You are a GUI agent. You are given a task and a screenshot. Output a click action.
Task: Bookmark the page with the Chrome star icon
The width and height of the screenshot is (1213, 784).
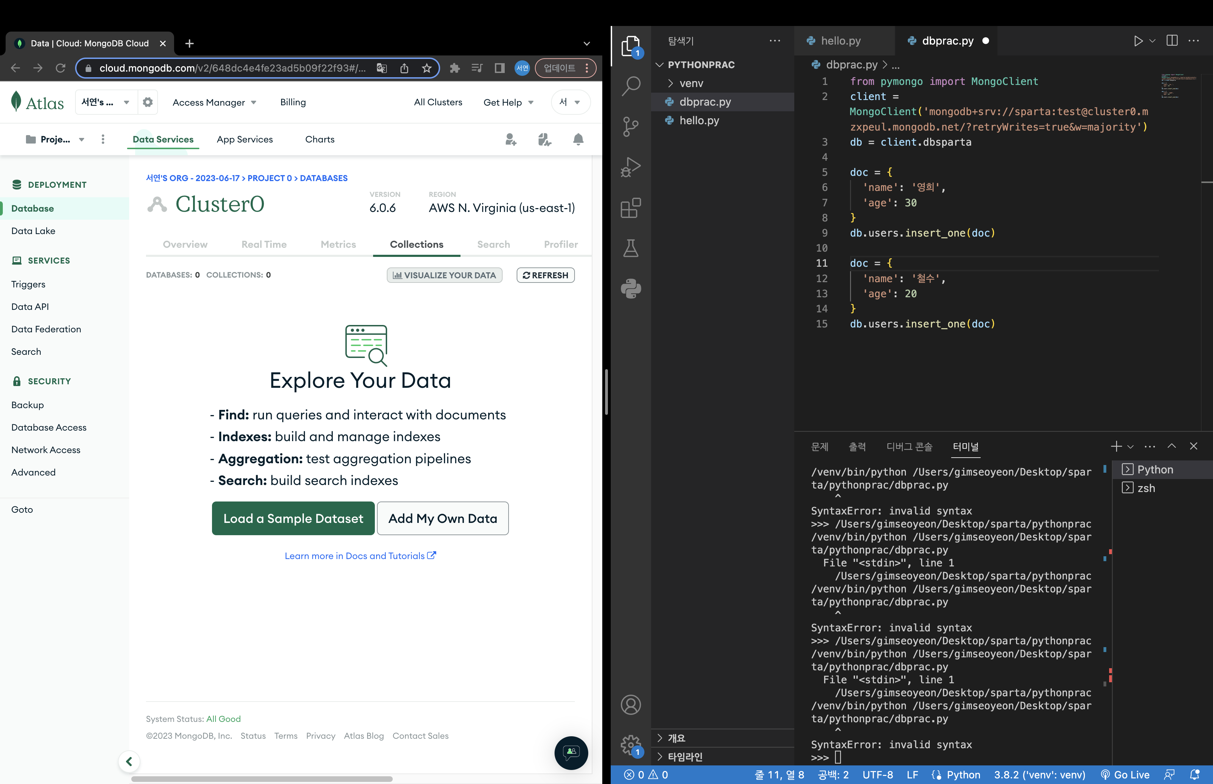[x=426, y=68]
